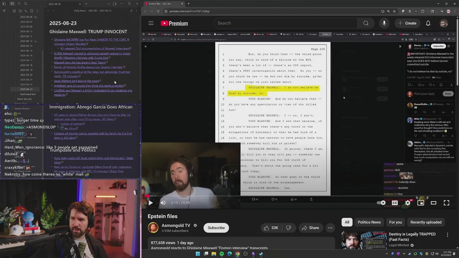Switch player to miniplayer mode
This screenshot has height=258, width=459.
[421, 203]
